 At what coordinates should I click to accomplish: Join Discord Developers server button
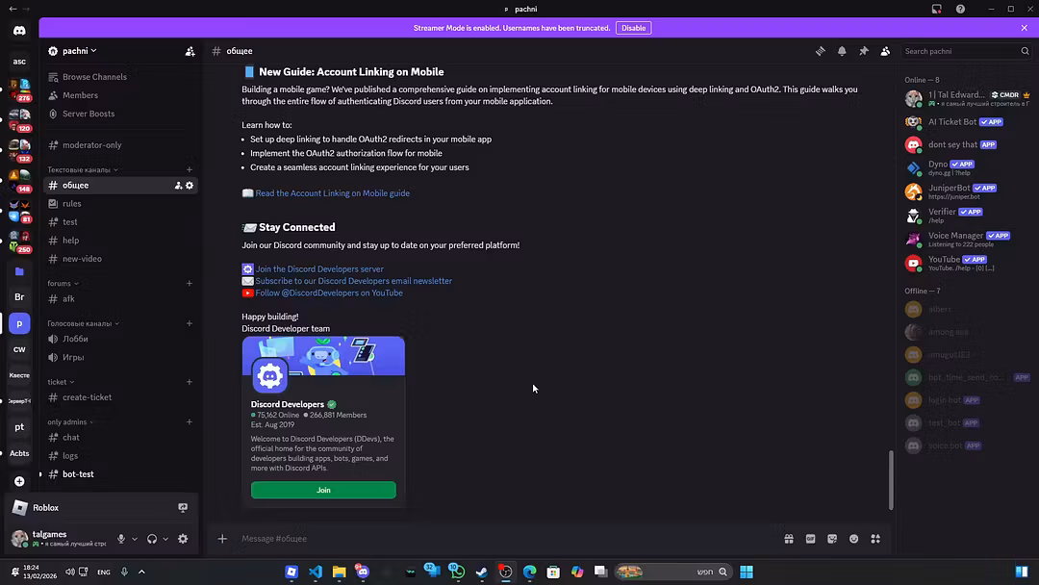323,491
